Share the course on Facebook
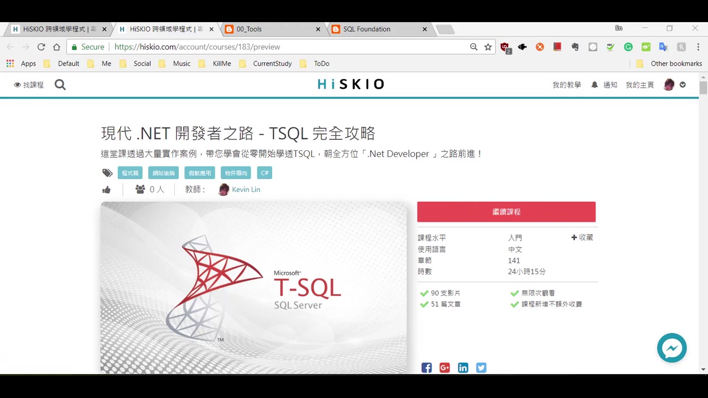The image size is (708, 398). (x=426, y=368)
